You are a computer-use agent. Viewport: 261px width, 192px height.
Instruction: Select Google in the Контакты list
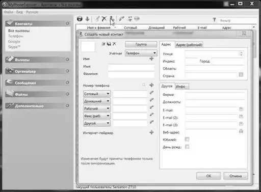point(14,41)
